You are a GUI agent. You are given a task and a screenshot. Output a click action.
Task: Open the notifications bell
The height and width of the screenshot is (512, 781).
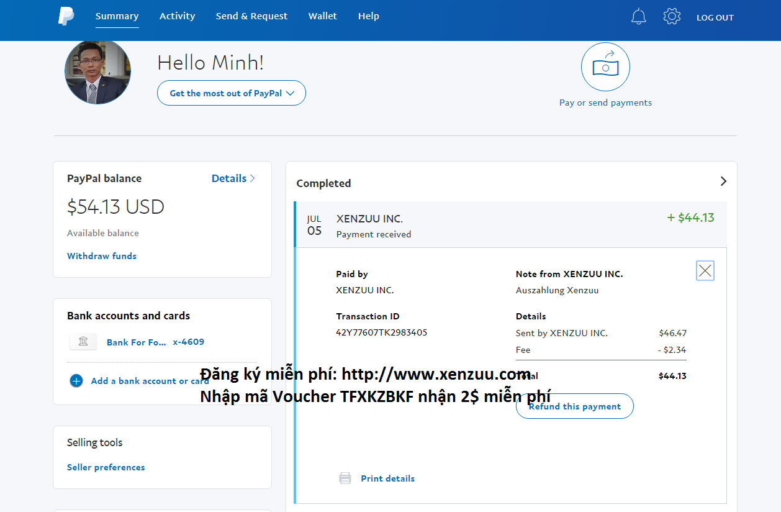point(638,17)
